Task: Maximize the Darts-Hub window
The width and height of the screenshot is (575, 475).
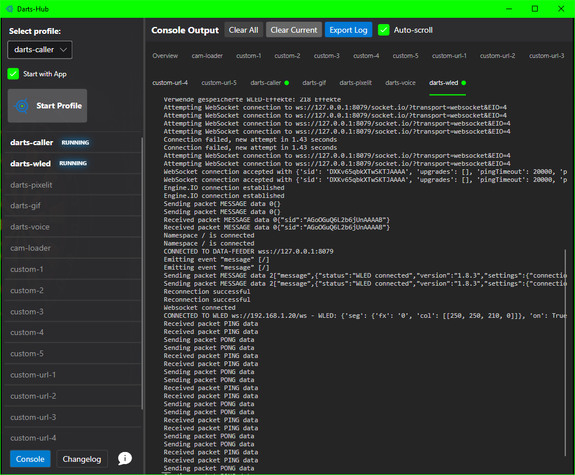Action: point(535,9)
